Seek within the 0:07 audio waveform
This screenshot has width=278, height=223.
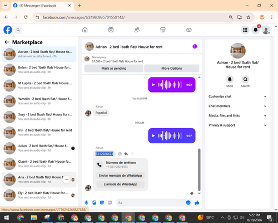pos(170,135)
